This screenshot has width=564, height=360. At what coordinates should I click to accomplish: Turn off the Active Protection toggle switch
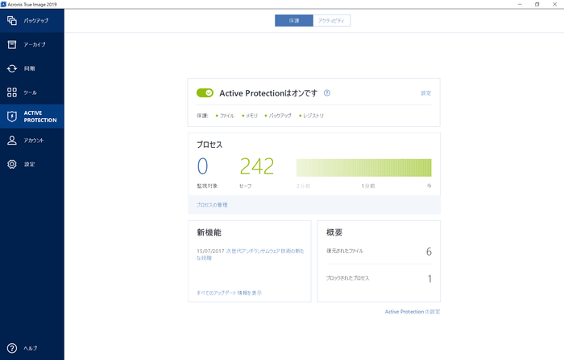click(205, 93)
